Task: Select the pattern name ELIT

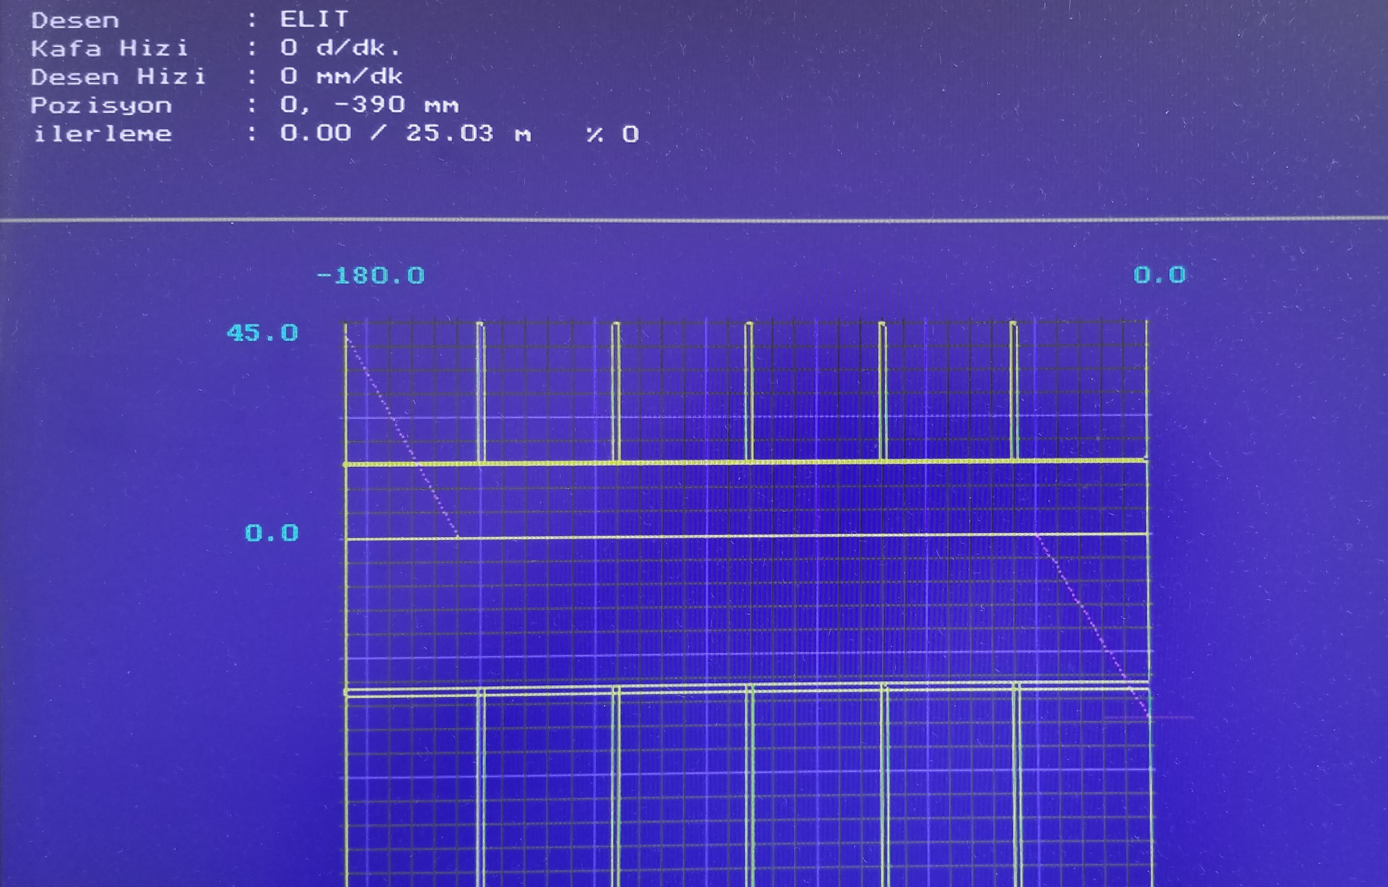Action: (x=314, y=19)
